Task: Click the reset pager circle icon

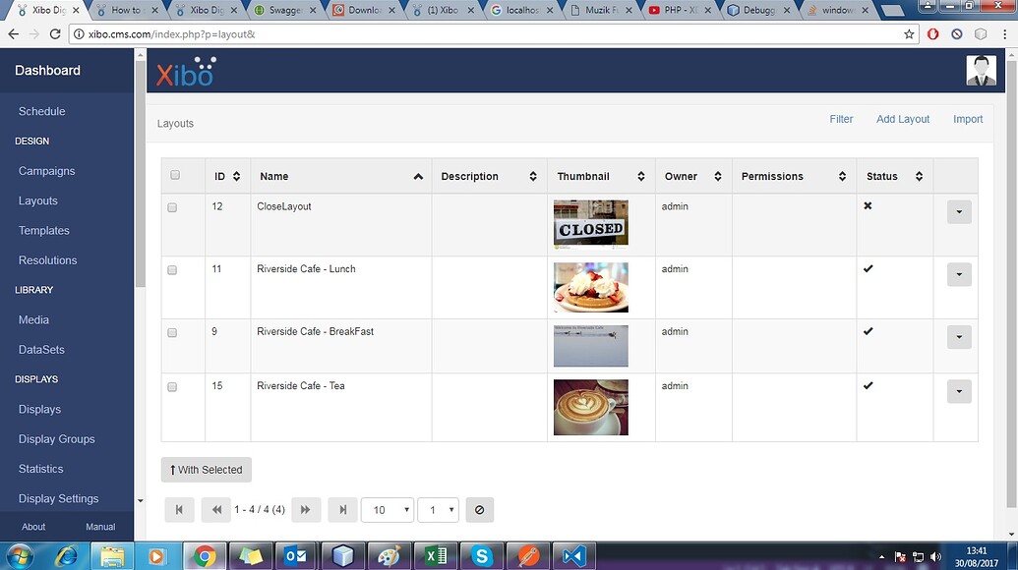Action: point(479,510)
